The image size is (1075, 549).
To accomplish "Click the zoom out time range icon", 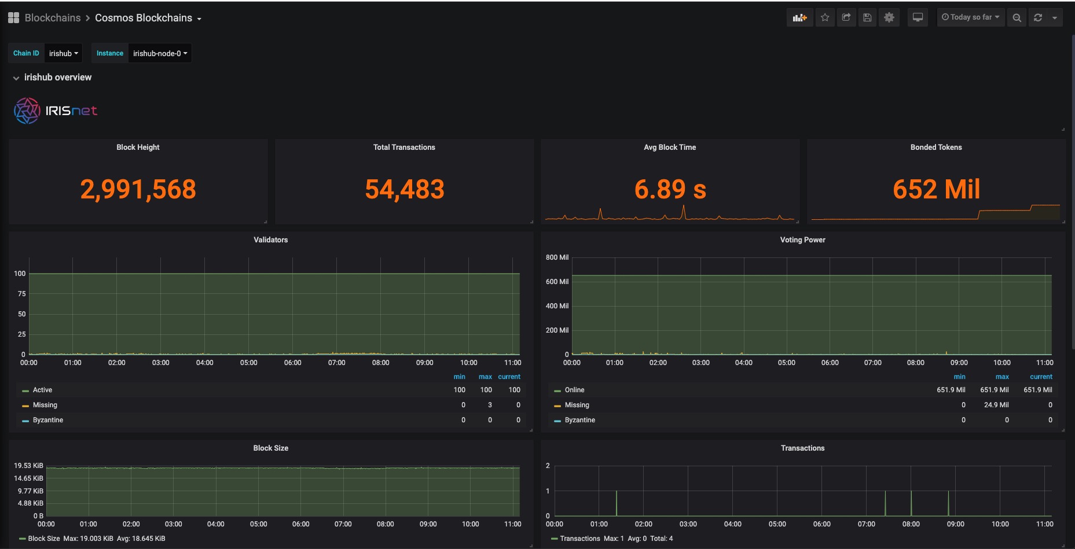I will coord(1017,18).
